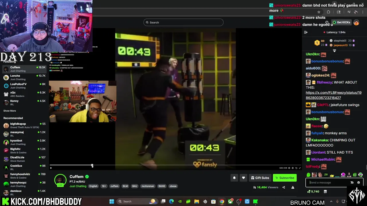This screenshot has width=367, height=206.
Task: Open the flbfreezy x.com link
Action: [333, 95]
